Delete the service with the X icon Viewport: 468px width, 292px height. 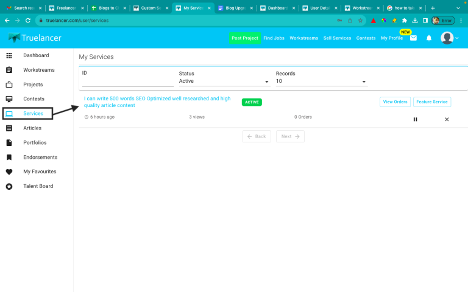click(447, 119)
